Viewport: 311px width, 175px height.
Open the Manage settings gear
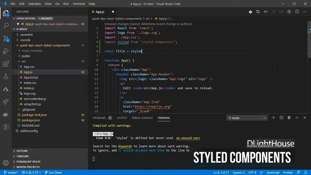point(6,163)
